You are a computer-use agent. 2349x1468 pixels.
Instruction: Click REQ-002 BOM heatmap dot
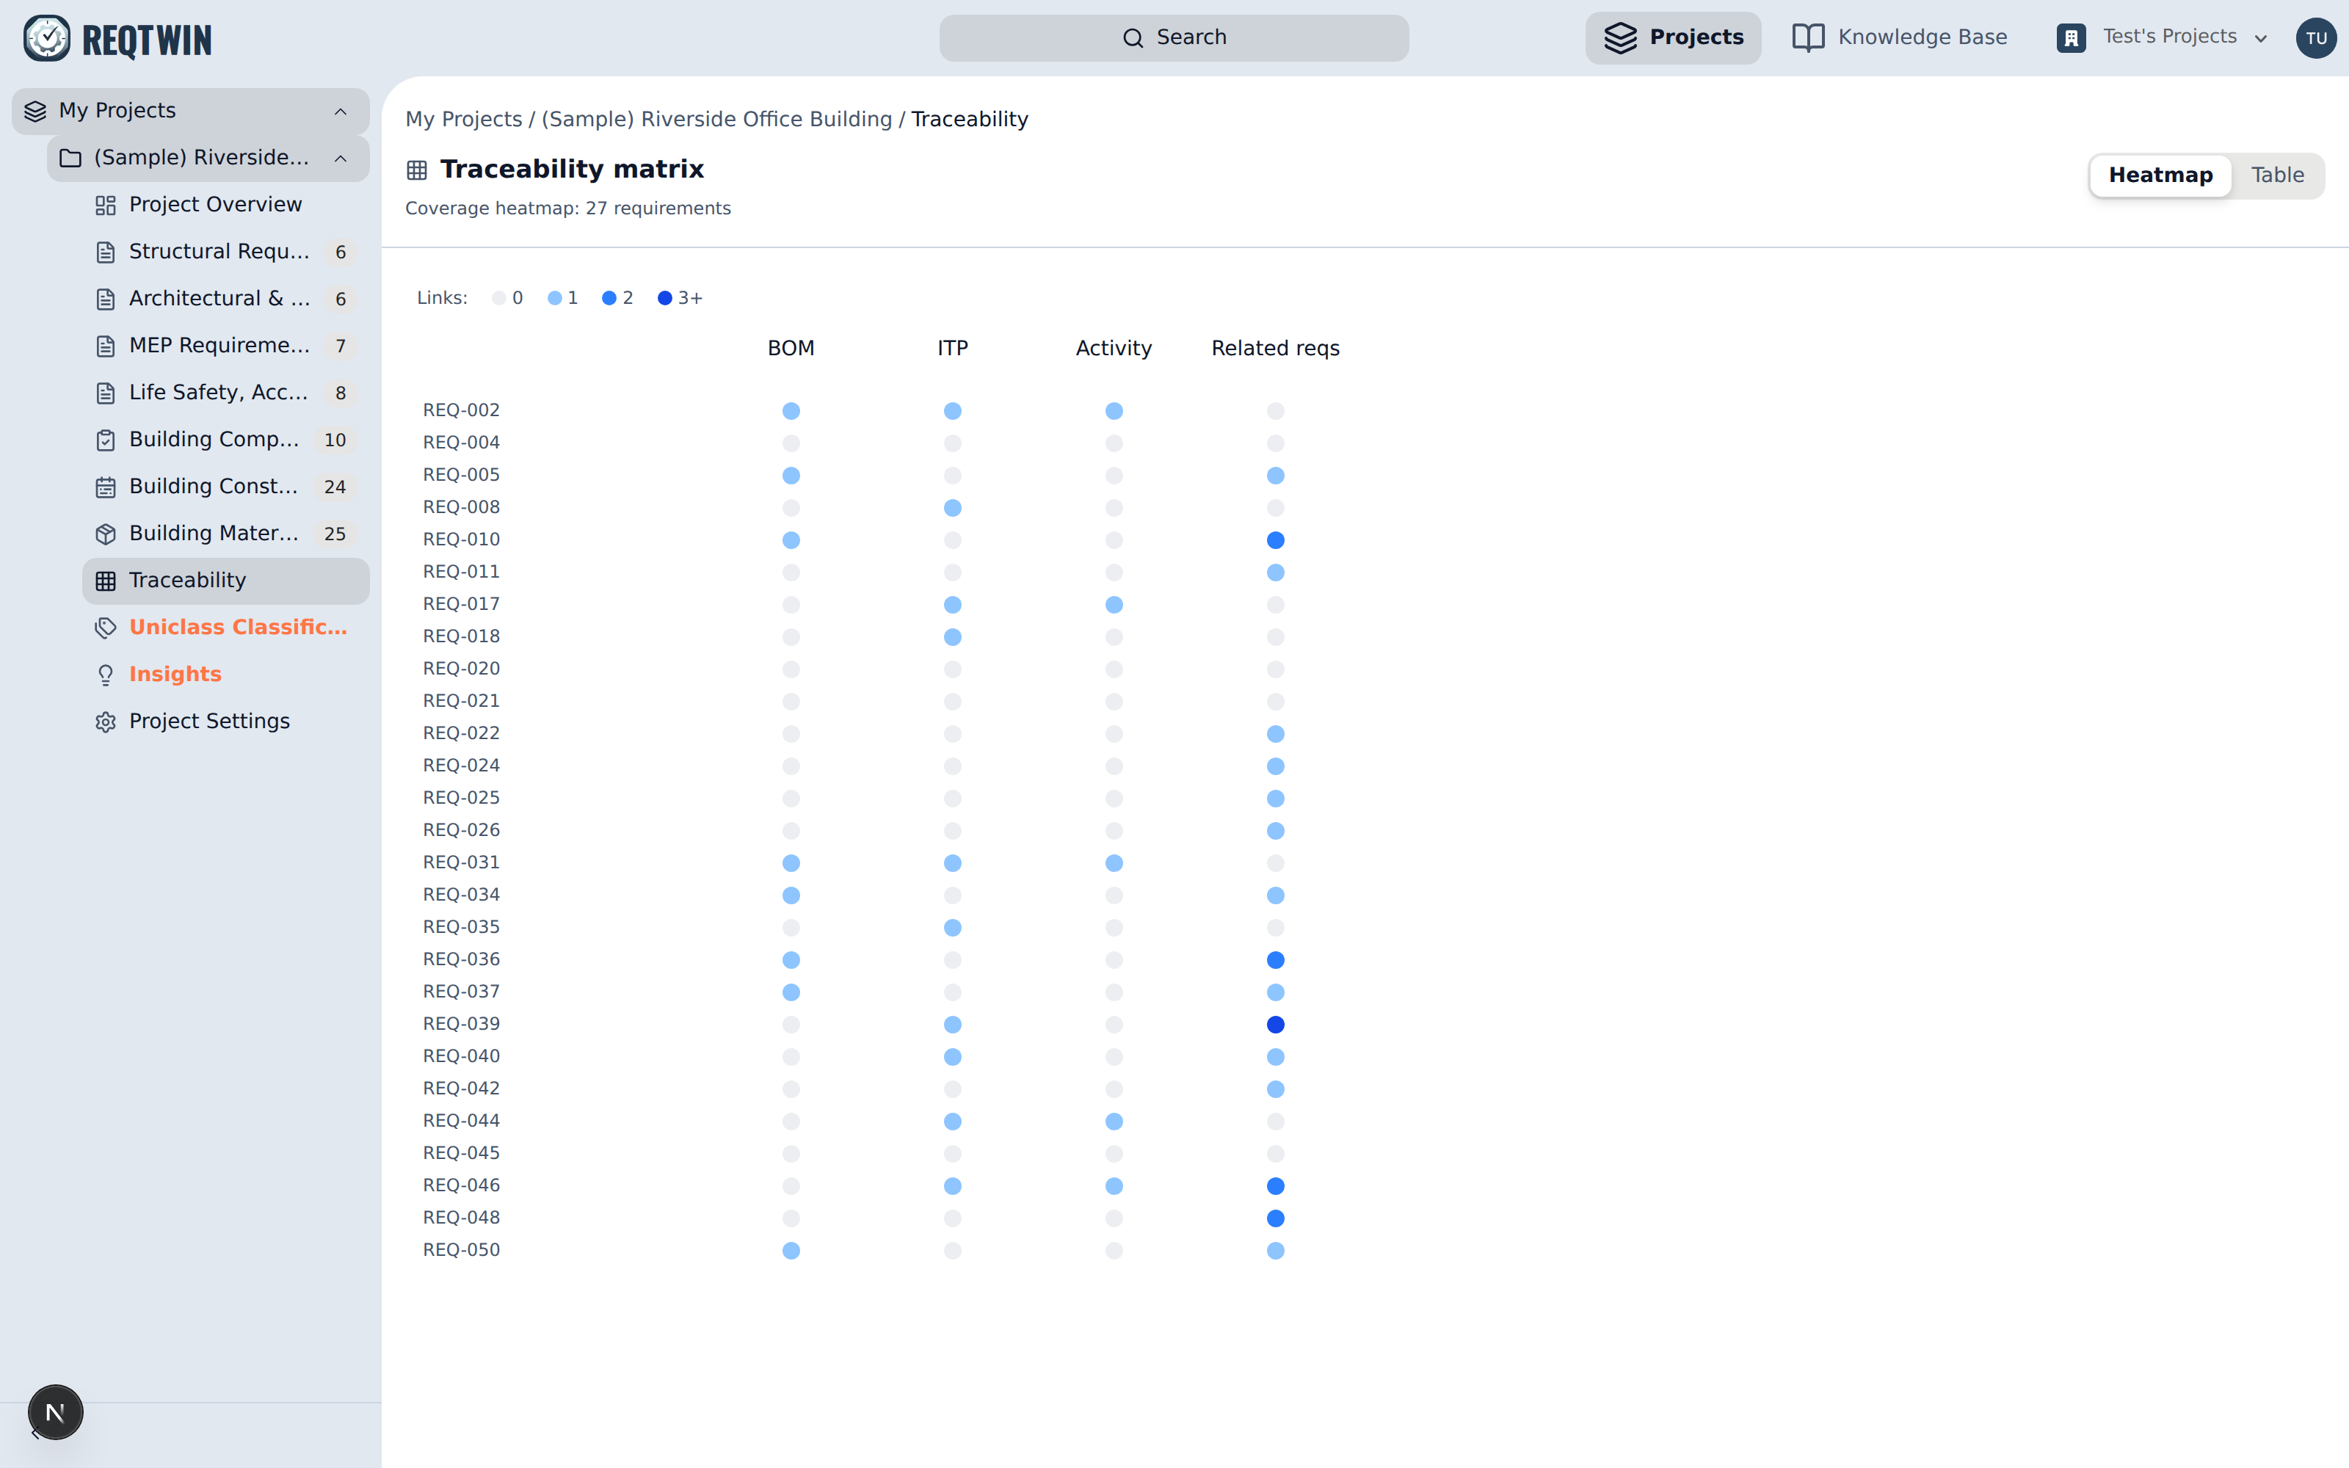click(x=791, y=411)
